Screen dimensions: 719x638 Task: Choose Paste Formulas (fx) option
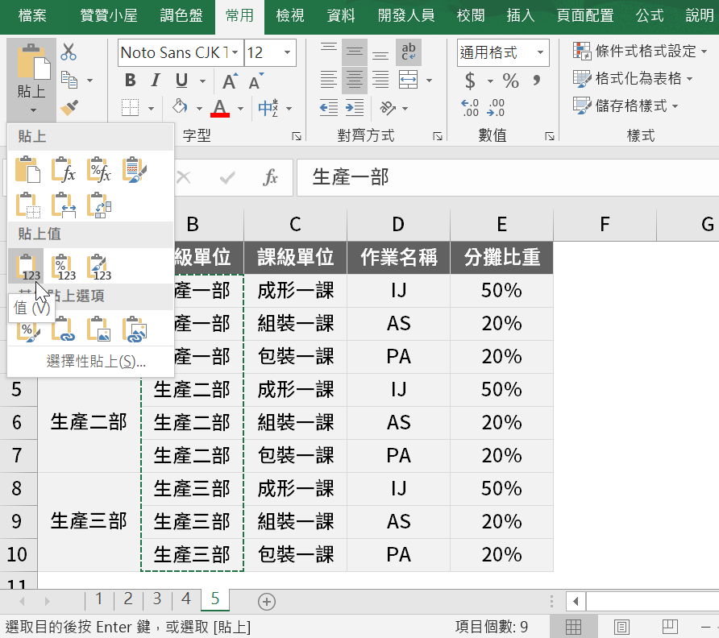pos(63,169)
